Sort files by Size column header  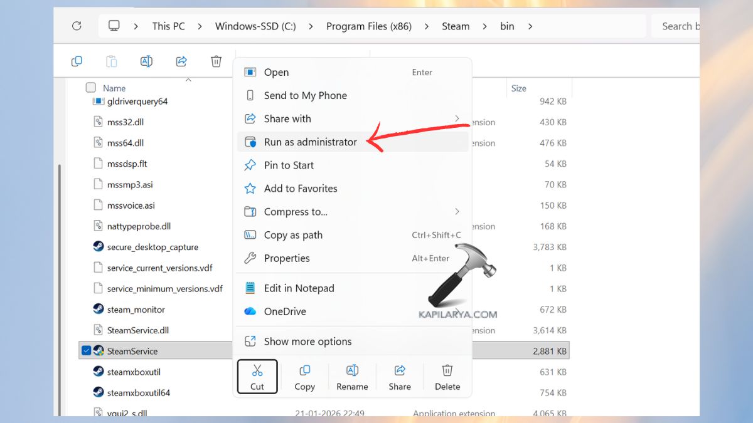[x=518, y=88]
